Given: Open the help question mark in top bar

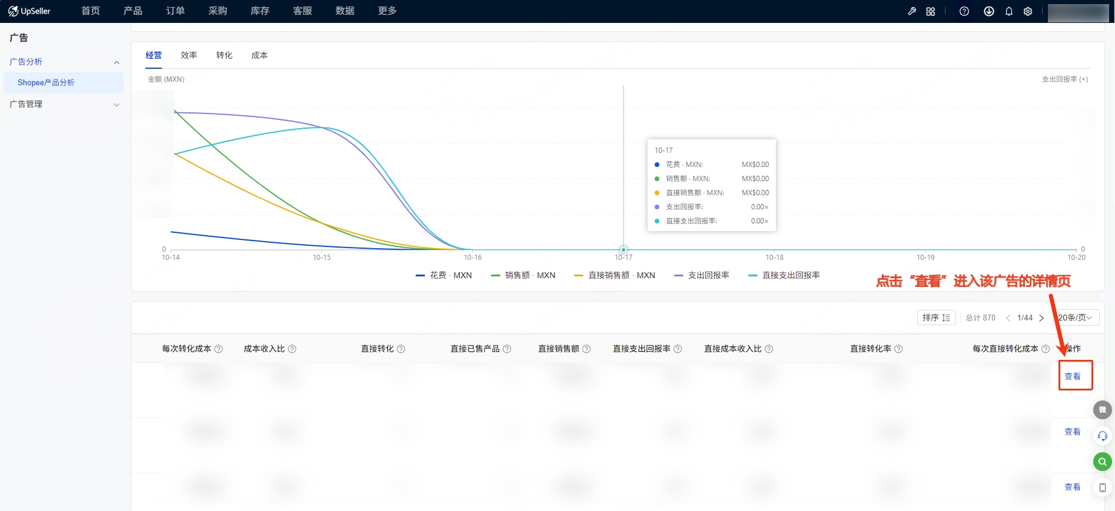Looking at the screenshot, I should coord(964,11).
